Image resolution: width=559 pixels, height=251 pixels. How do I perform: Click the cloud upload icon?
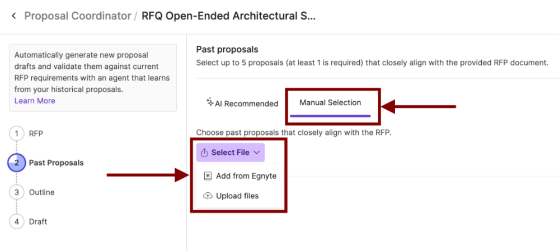208,196
